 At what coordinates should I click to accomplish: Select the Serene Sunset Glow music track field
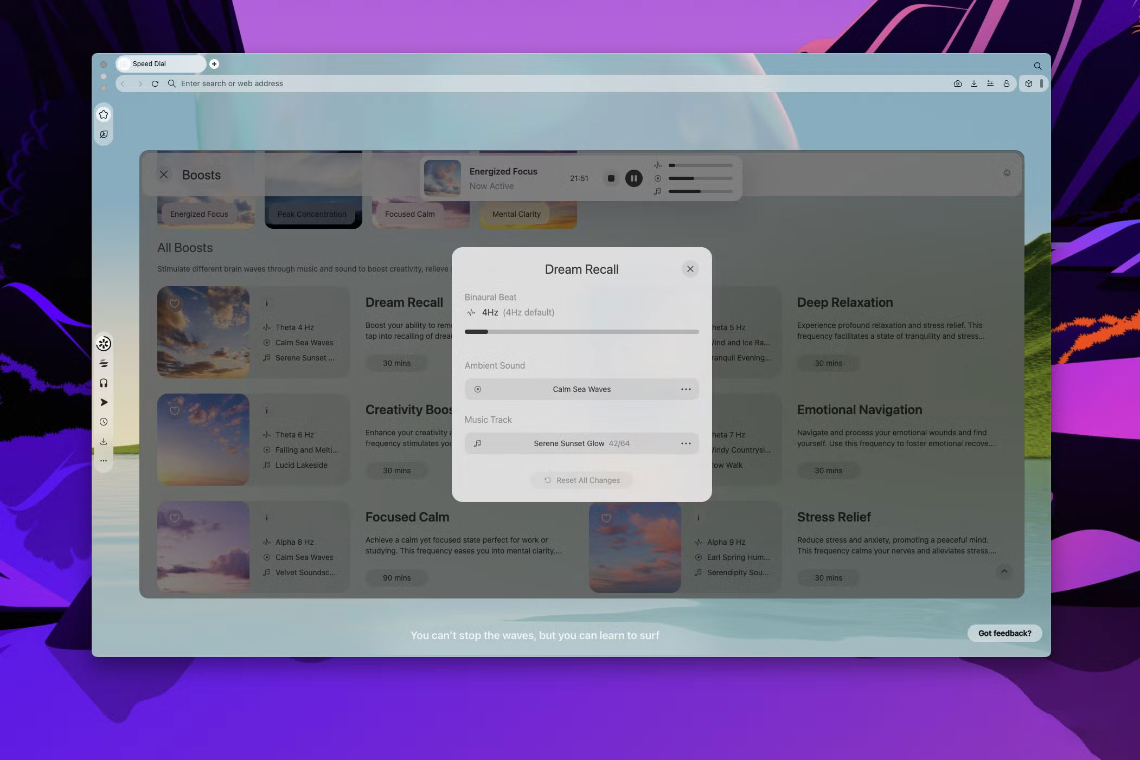click(581, 443)
